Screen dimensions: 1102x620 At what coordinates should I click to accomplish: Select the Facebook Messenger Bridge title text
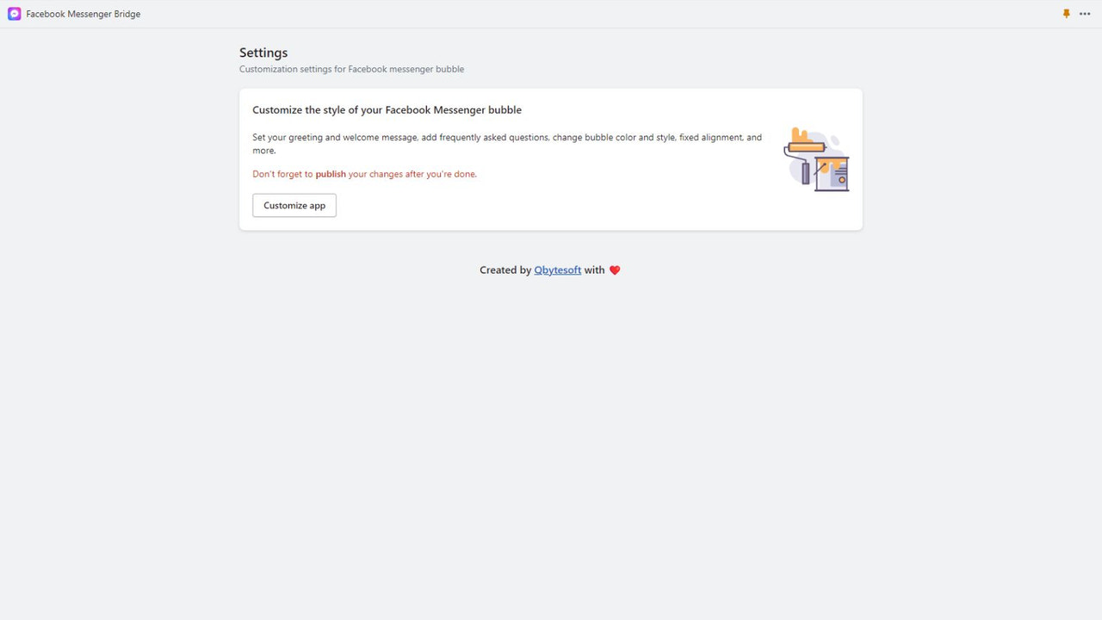pos(83,14)
